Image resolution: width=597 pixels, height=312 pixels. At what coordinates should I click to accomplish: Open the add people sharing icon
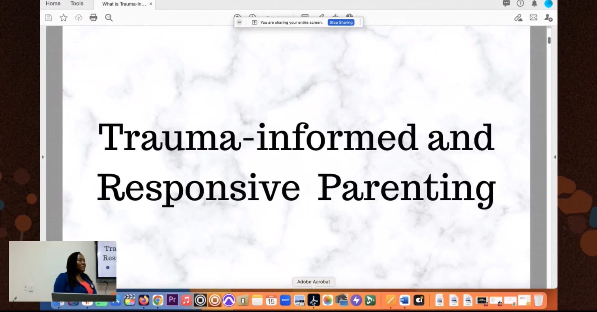click(x=548, y=18)
